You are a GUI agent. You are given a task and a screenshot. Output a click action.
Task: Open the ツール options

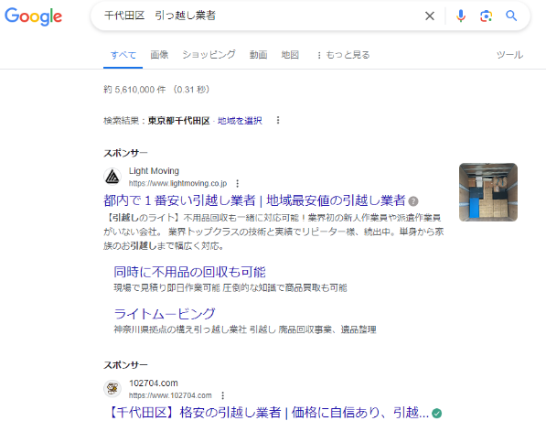click(x=509, y=55)
